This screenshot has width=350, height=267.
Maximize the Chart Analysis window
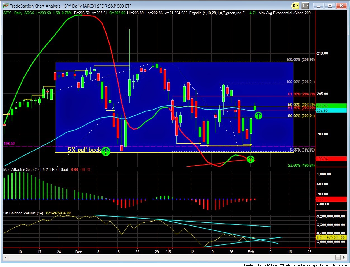pos(330,6)
